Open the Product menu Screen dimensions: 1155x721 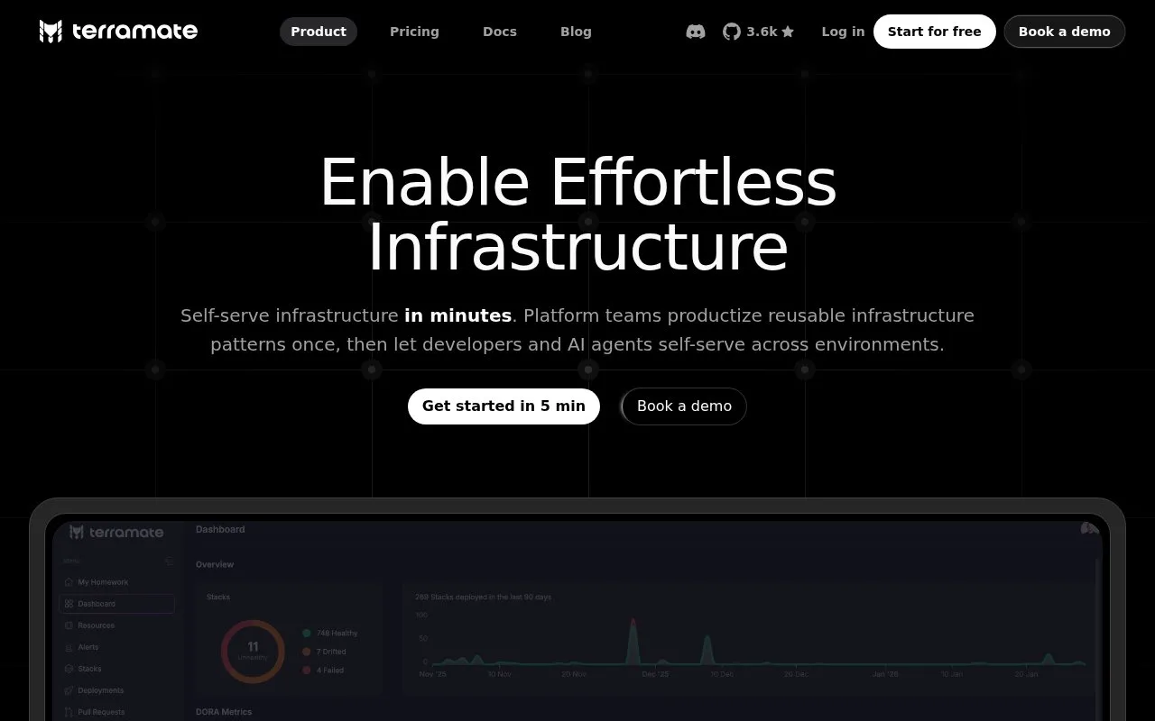point(319,32)
